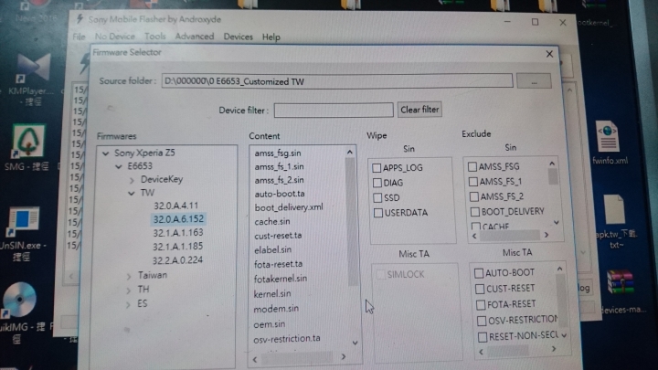This screenshot has width=658, height=370.
Task: Click Content list horizontal scroll right arrow
Action: coord(344,357)
